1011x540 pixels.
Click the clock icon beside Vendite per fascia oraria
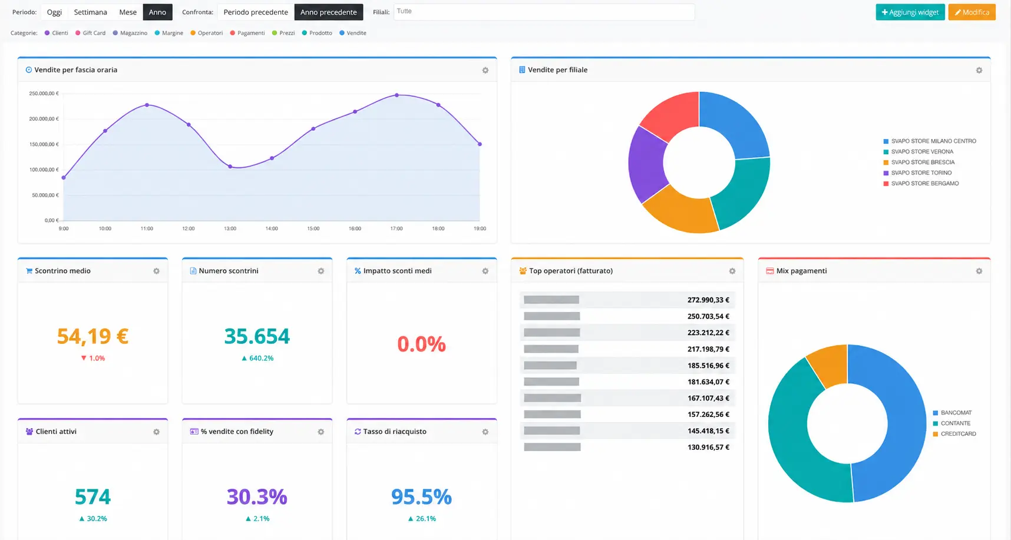tap(29, 69)
